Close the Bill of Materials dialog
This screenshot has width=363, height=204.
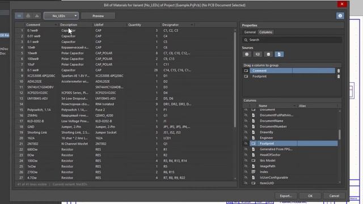[342, 4]
